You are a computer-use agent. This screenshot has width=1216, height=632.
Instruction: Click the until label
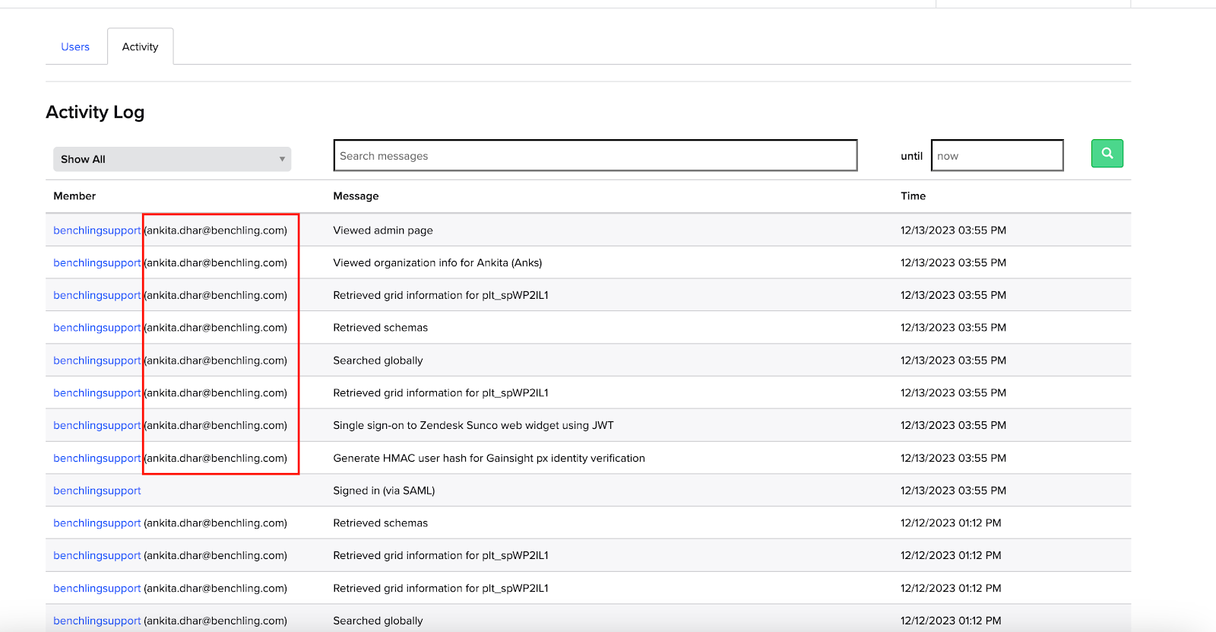(x=911, y=156)
